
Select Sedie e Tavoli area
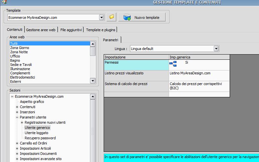click(x=50, y=65)
